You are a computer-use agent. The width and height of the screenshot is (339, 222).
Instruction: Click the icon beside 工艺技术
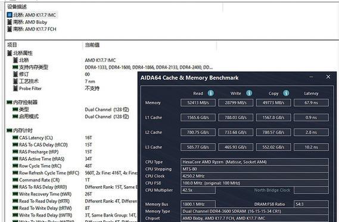click(x=15, y=81)
